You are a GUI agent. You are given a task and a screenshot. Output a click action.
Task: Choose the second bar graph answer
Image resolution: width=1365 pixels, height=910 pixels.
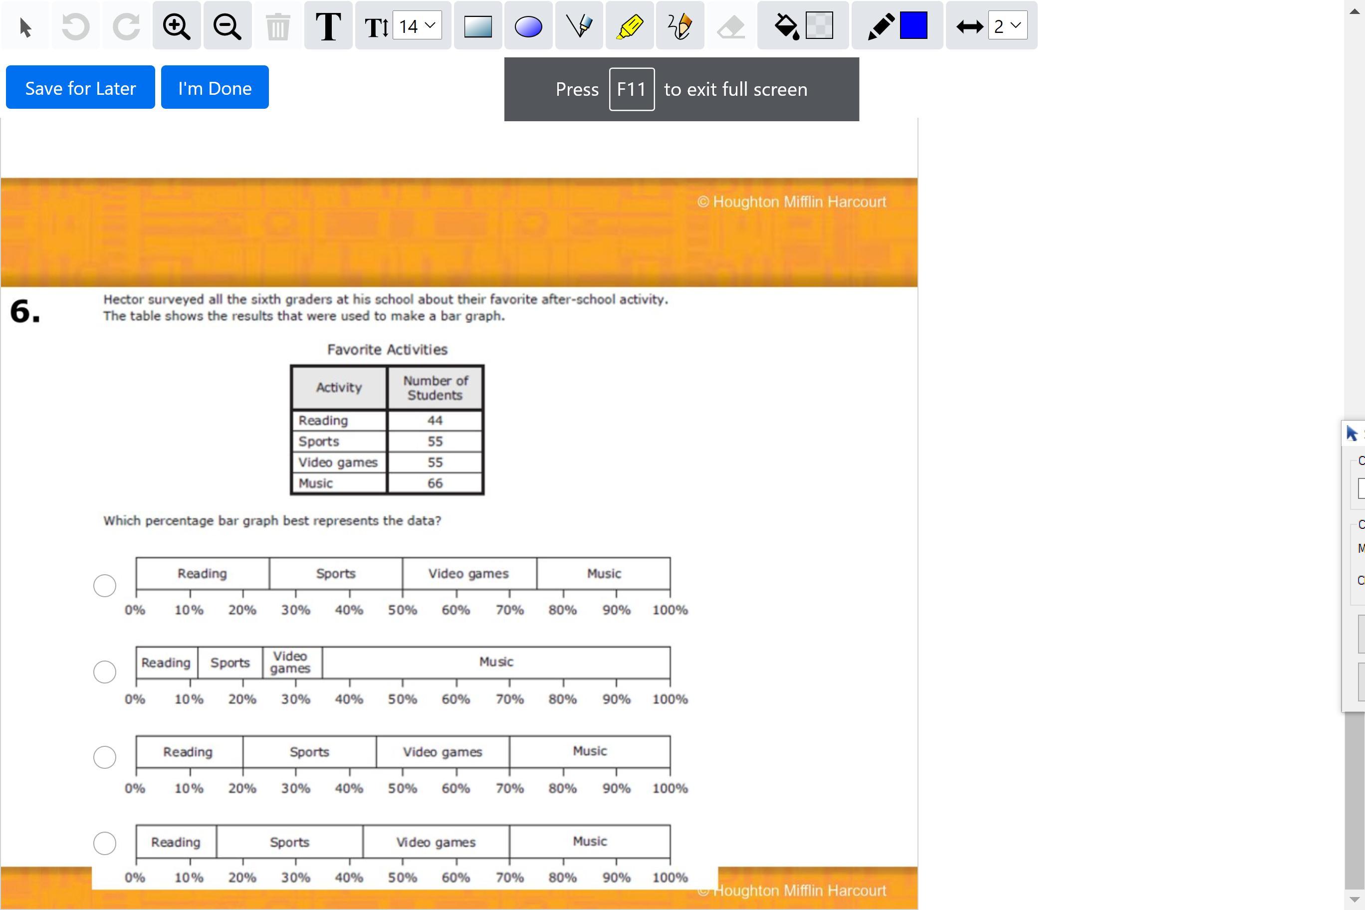click(104, 672)
